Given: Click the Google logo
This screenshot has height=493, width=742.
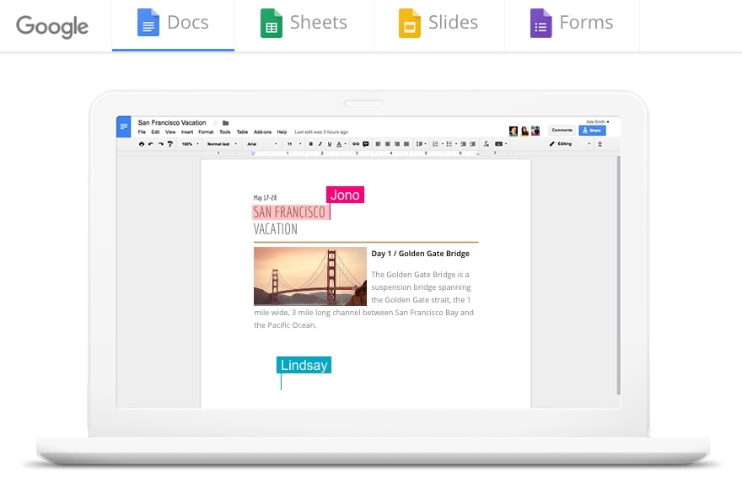Looking at the screenshot, I should click(x=52, y=26).
